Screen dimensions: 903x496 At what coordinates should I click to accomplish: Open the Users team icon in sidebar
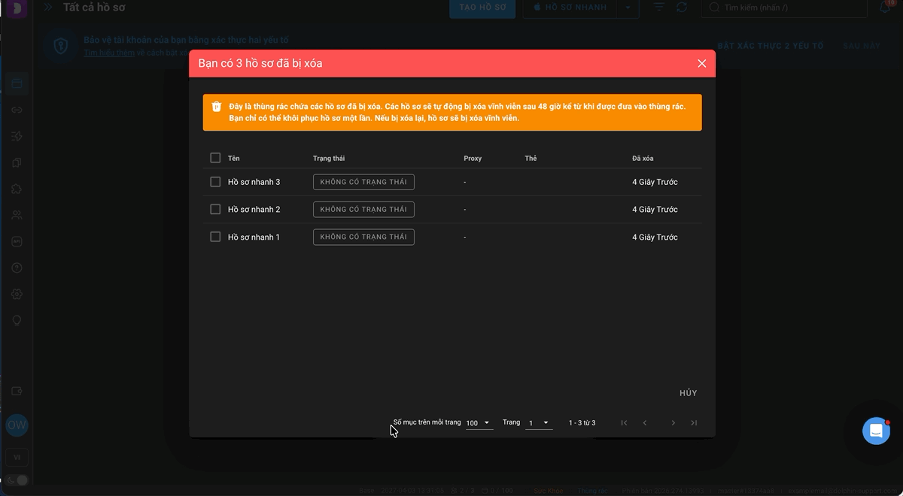pos(17,215)
